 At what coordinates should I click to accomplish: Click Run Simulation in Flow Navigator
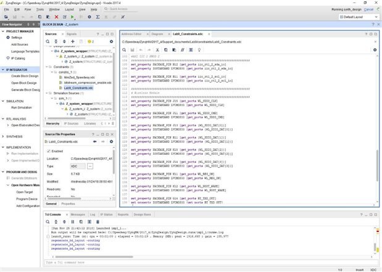pos(20,107)
